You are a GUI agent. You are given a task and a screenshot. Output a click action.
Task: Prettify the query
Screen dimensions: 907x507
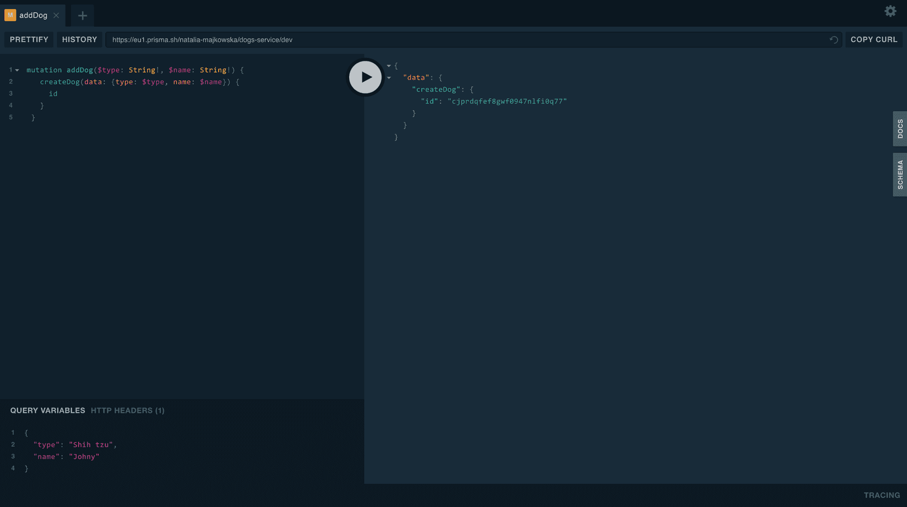(29, 39)
